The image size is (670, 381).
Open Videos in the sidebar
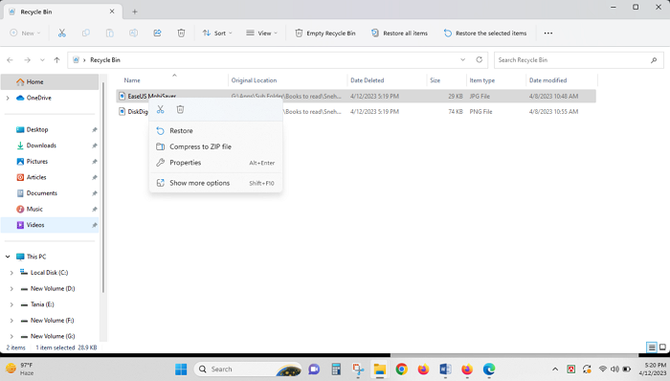coord(50,225)
